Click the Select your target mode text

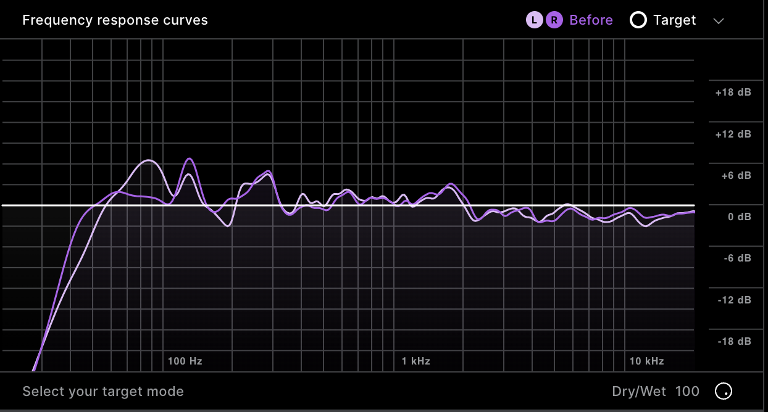click(x=103, y=391)
